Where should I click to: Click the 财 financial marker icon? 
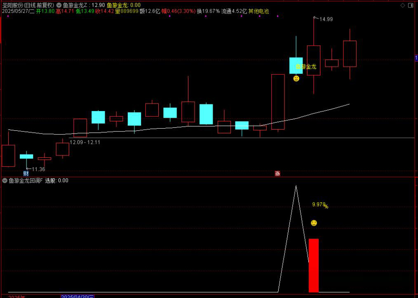pos(26,173)
